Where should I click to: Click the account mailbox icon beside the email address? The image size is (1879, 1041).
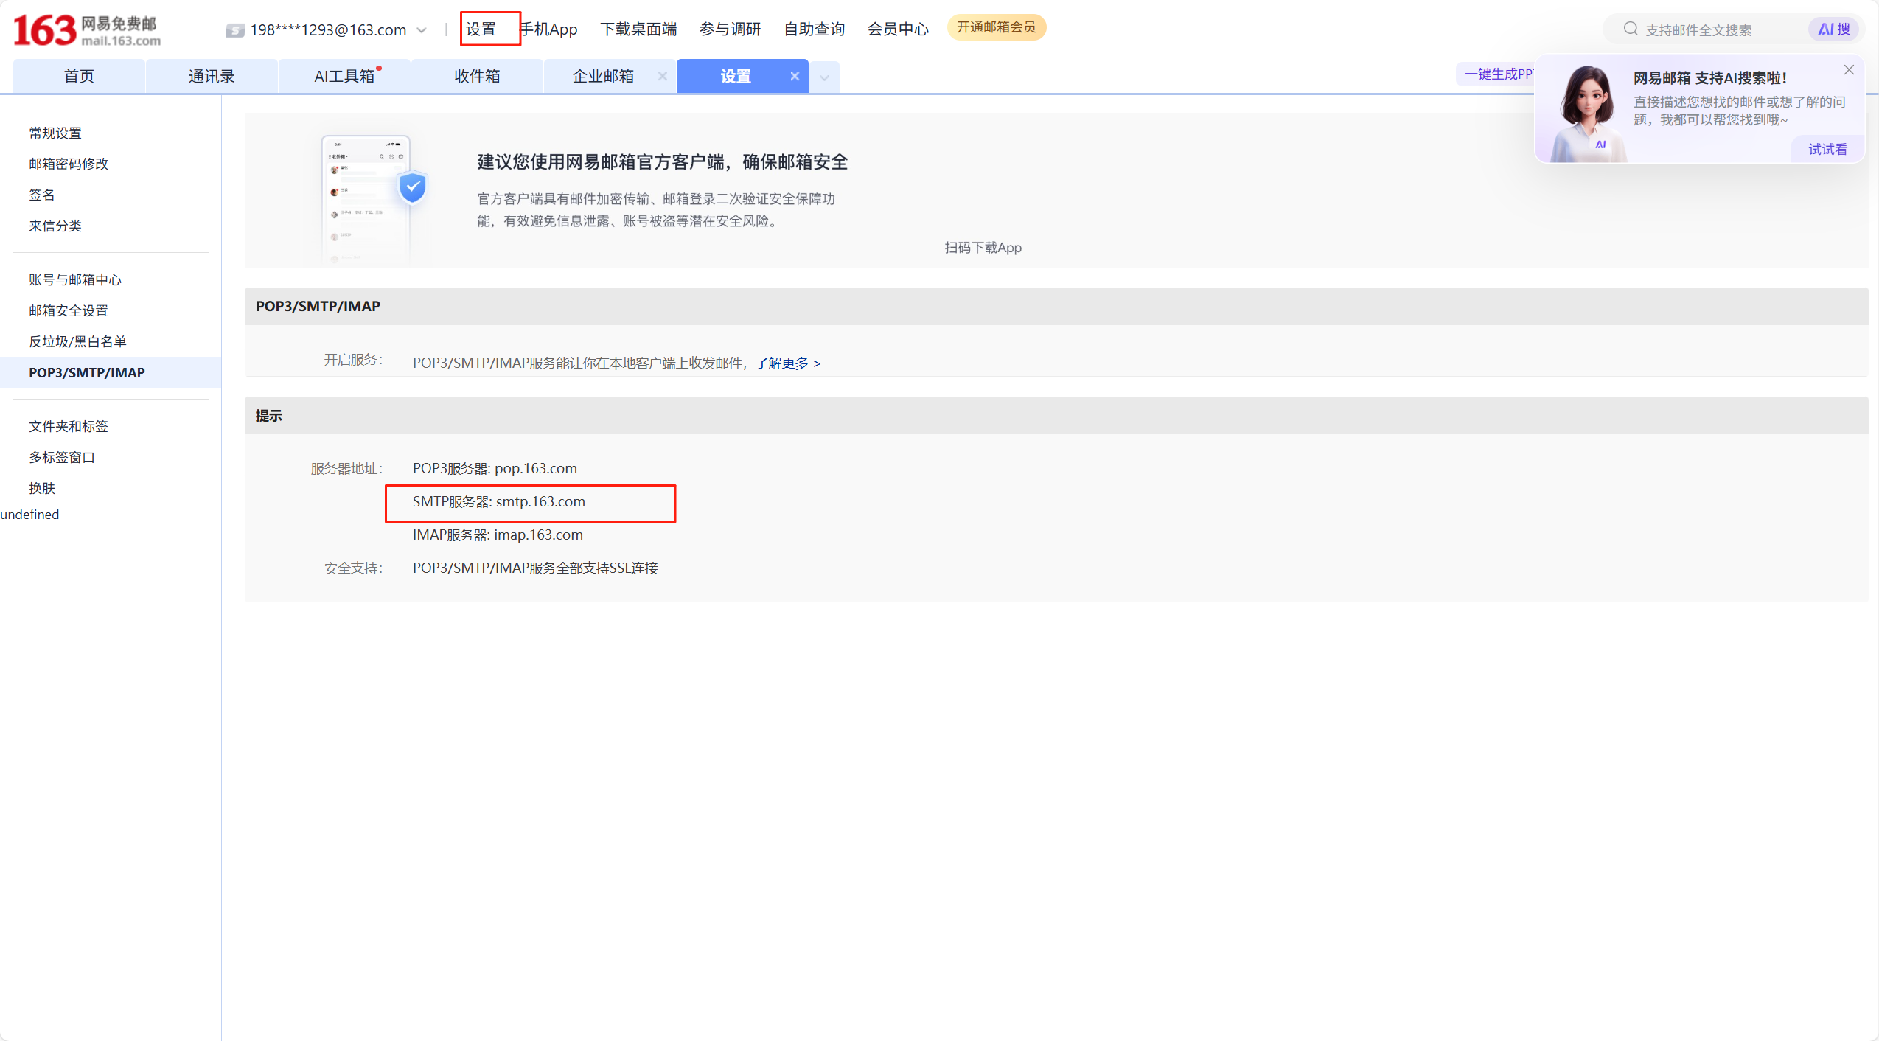click(x=235, y=30)
